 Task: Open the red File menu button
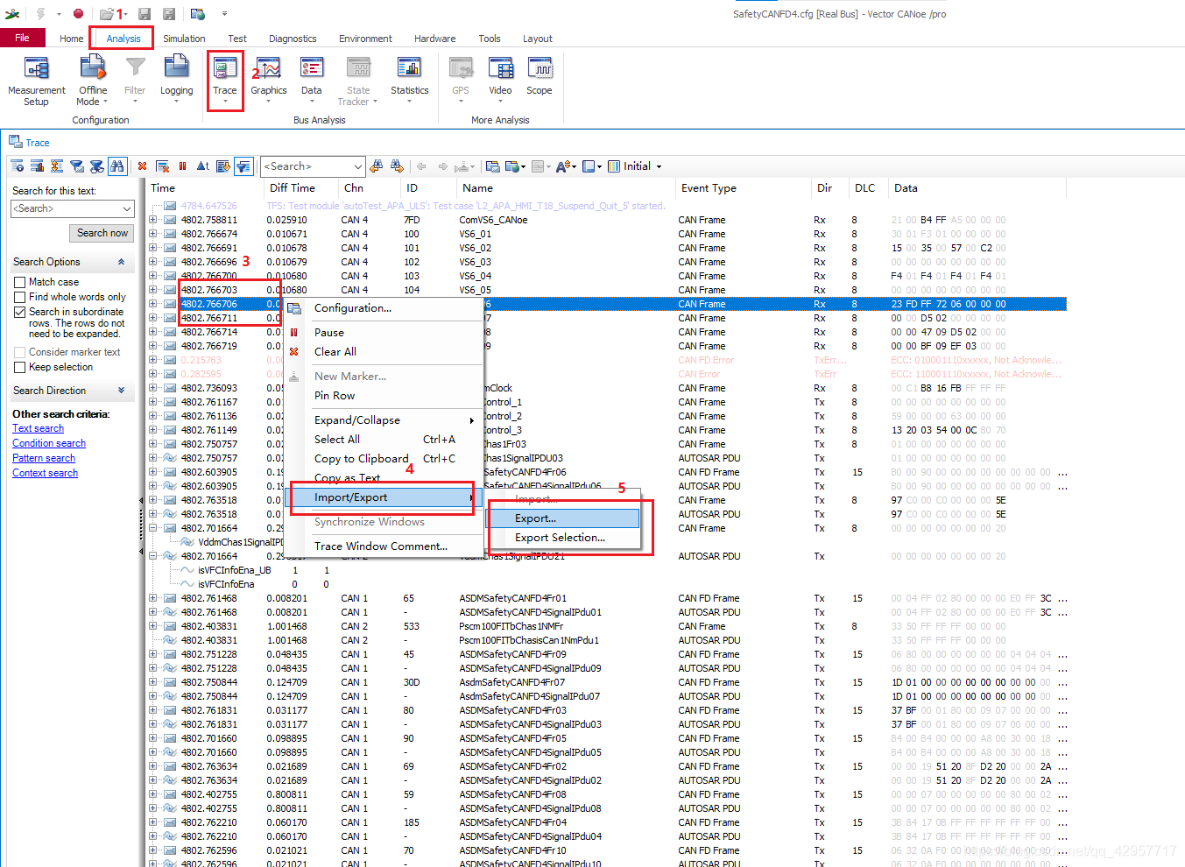22,38
